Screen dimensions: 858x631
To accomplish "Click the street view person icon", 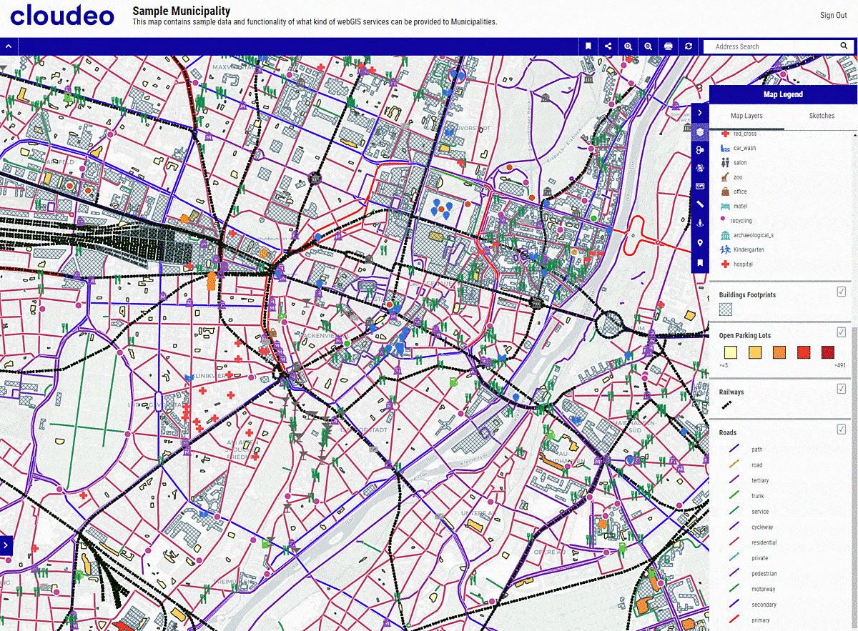I will (x=700, y=224).
